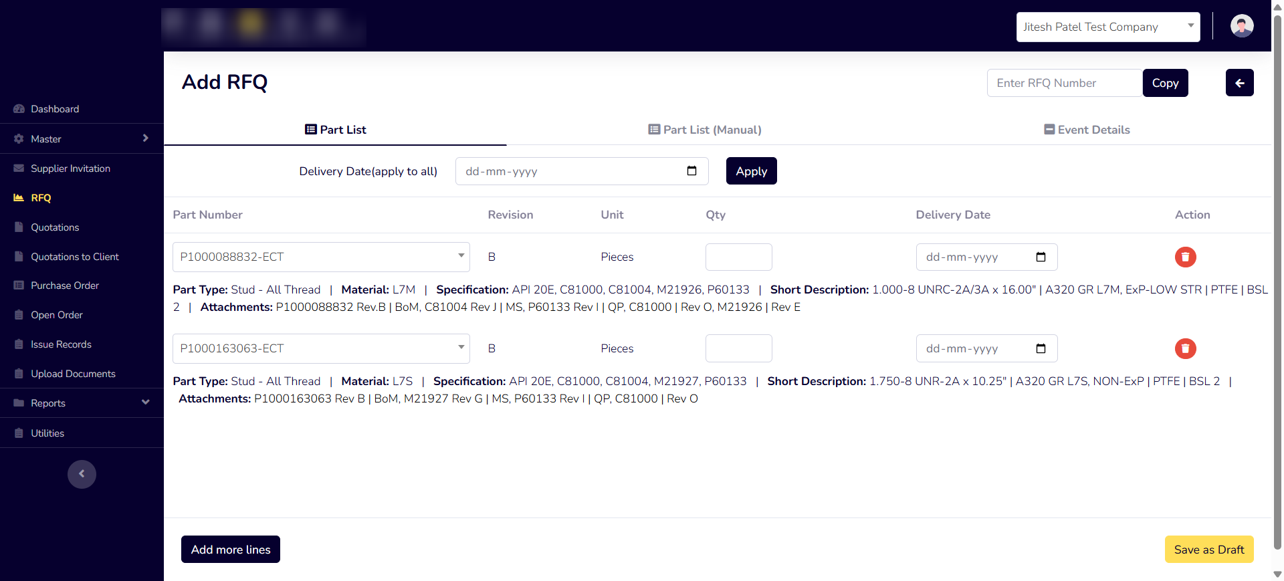
Task: Open the P1000088832-ECT part number dropdown
Action: point(321,257)
